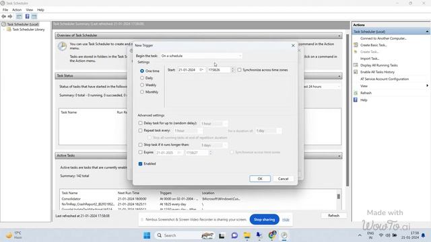
Task: Click Cancel in New Trigger dialog
Action: [283, 179]
